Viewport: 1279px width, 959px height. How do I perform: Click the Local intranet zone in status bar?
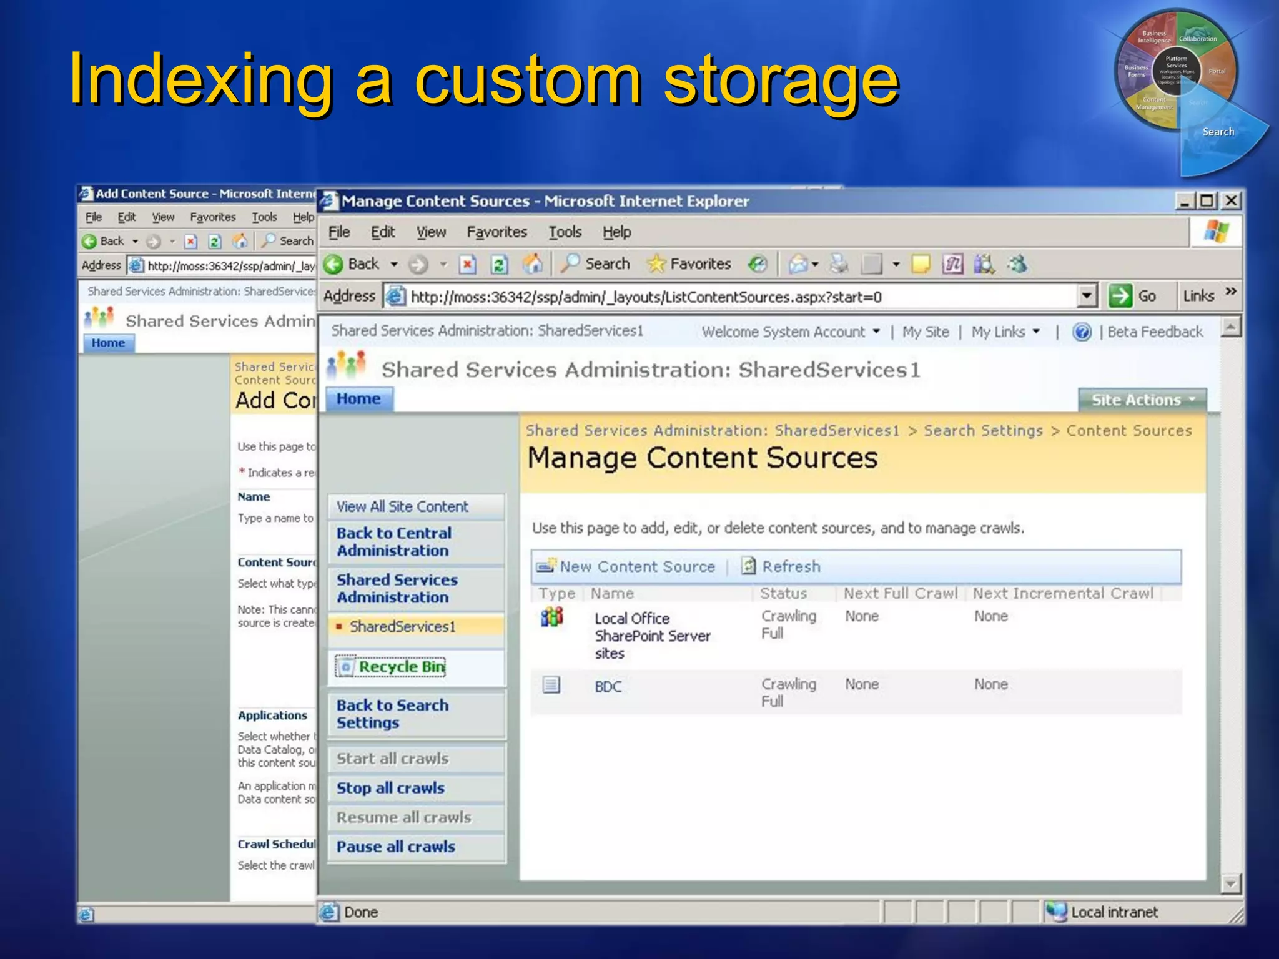tap(1104, 912)
